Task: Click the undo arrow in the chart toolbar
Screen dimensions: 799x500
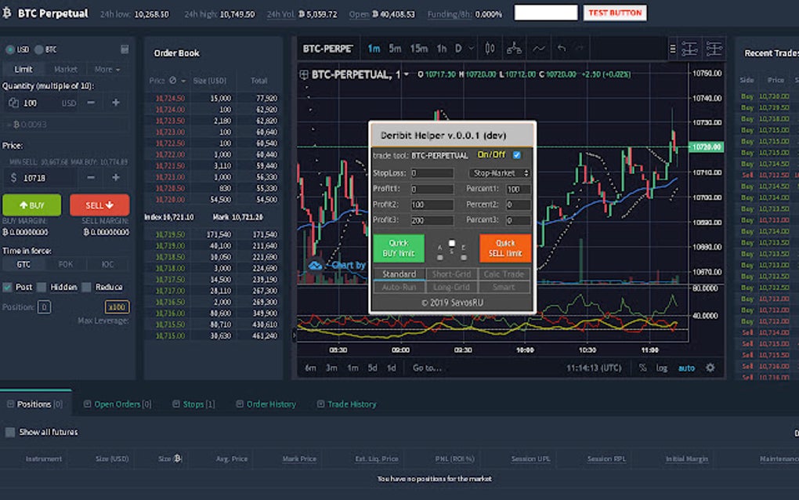Action: pos(561,48)
